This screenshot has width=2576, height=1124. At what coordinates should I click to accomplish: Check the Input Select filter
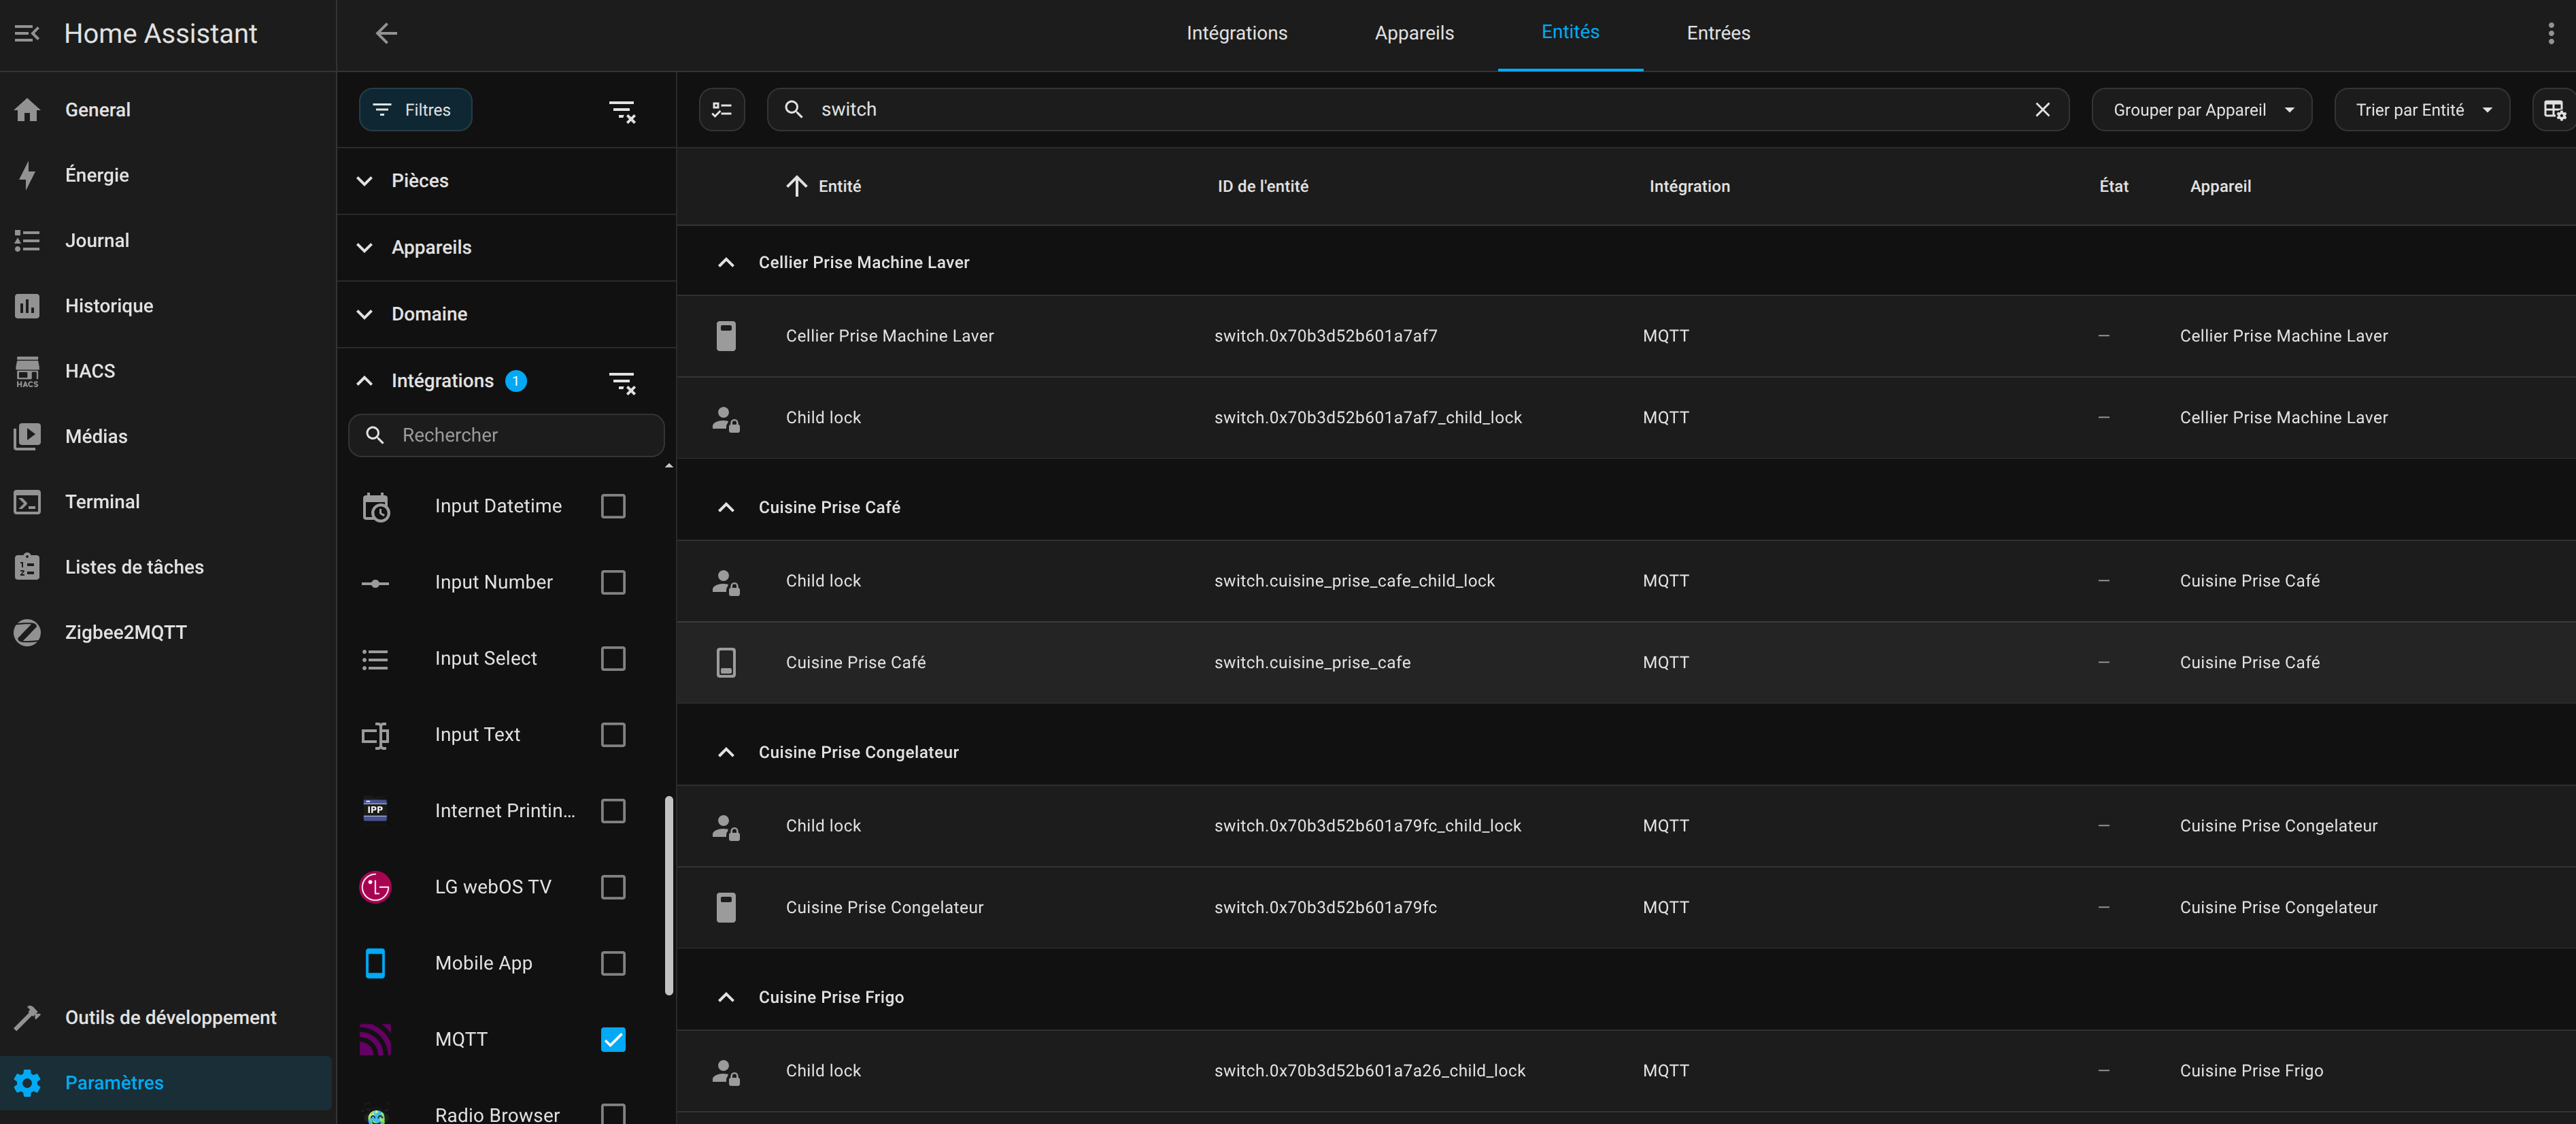pos(613,659)
